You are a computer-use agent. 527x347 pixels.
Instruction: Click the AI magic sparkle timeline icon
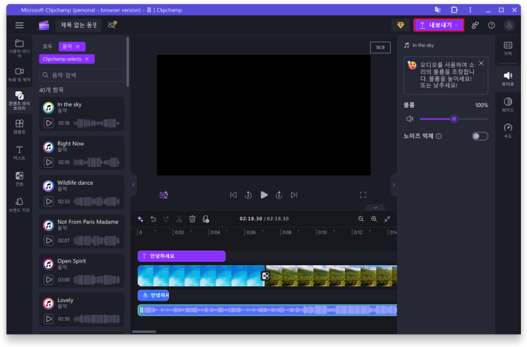[140, 219]
